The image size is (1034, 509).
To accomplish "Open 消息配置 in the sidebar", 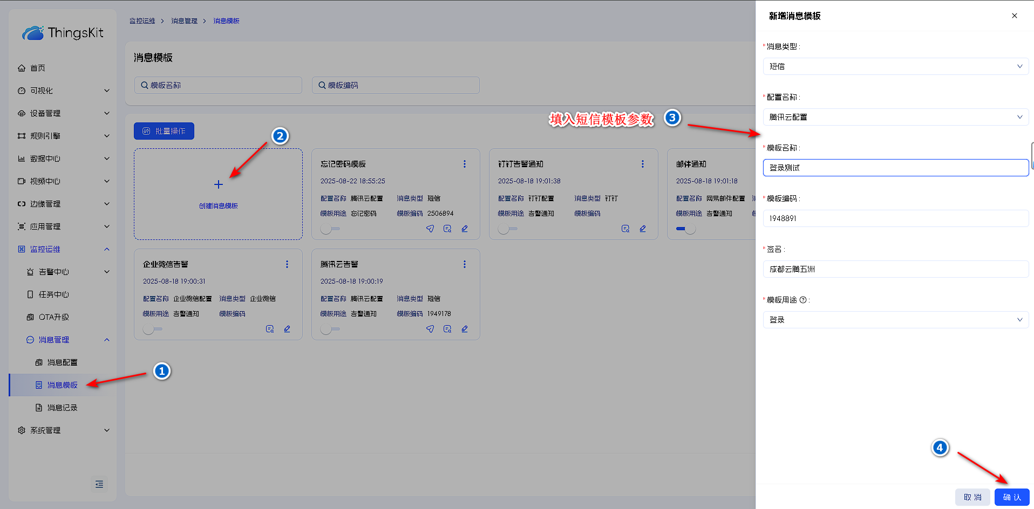I will coord(62,362).
